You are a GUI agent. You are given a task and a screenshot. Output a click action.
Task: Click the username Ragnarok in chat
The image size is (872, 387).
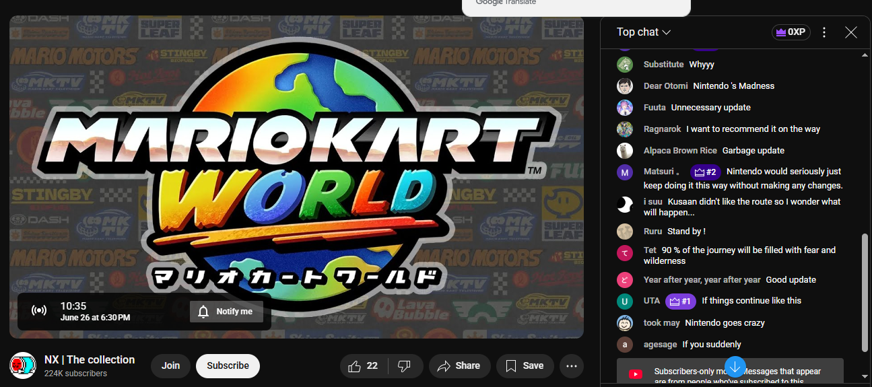tap(663, 129)
